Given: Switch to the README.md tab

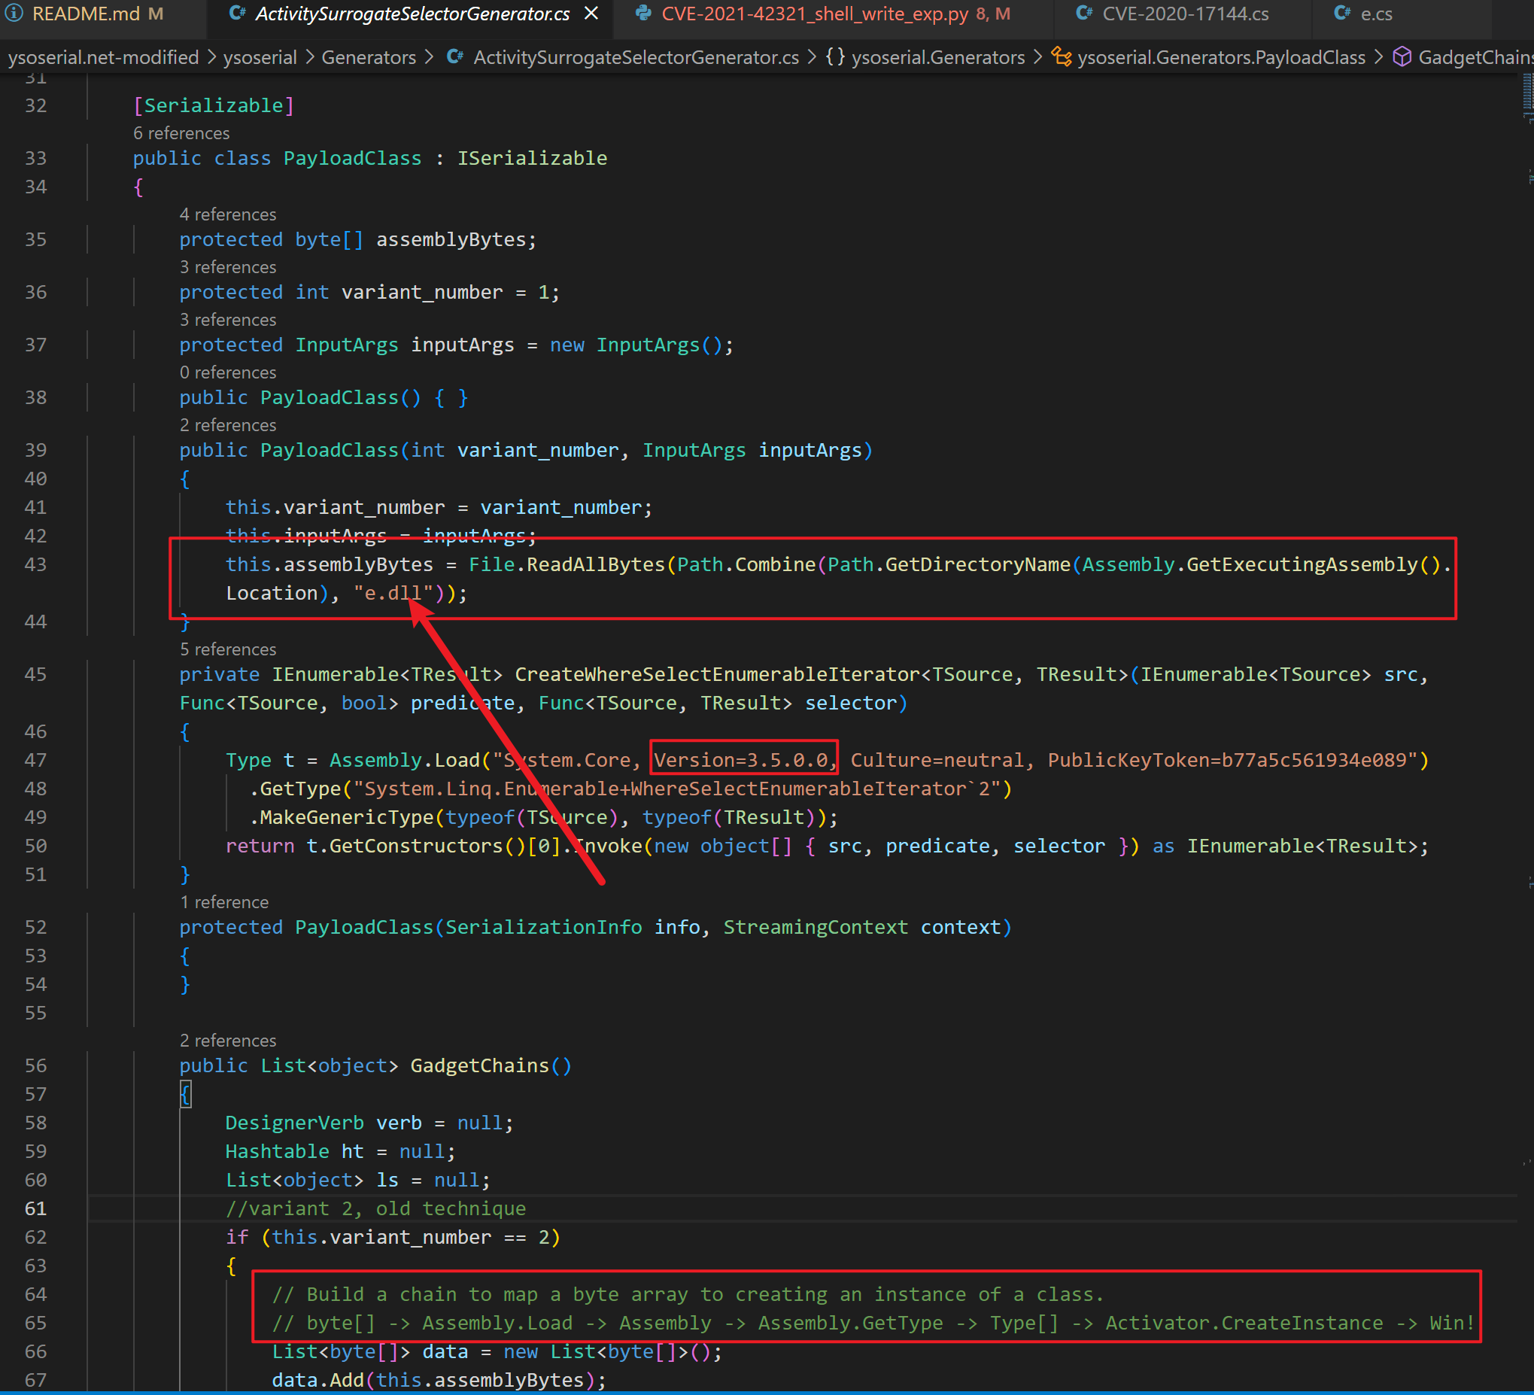Looking at the screenshot, I should click(86, 14).
